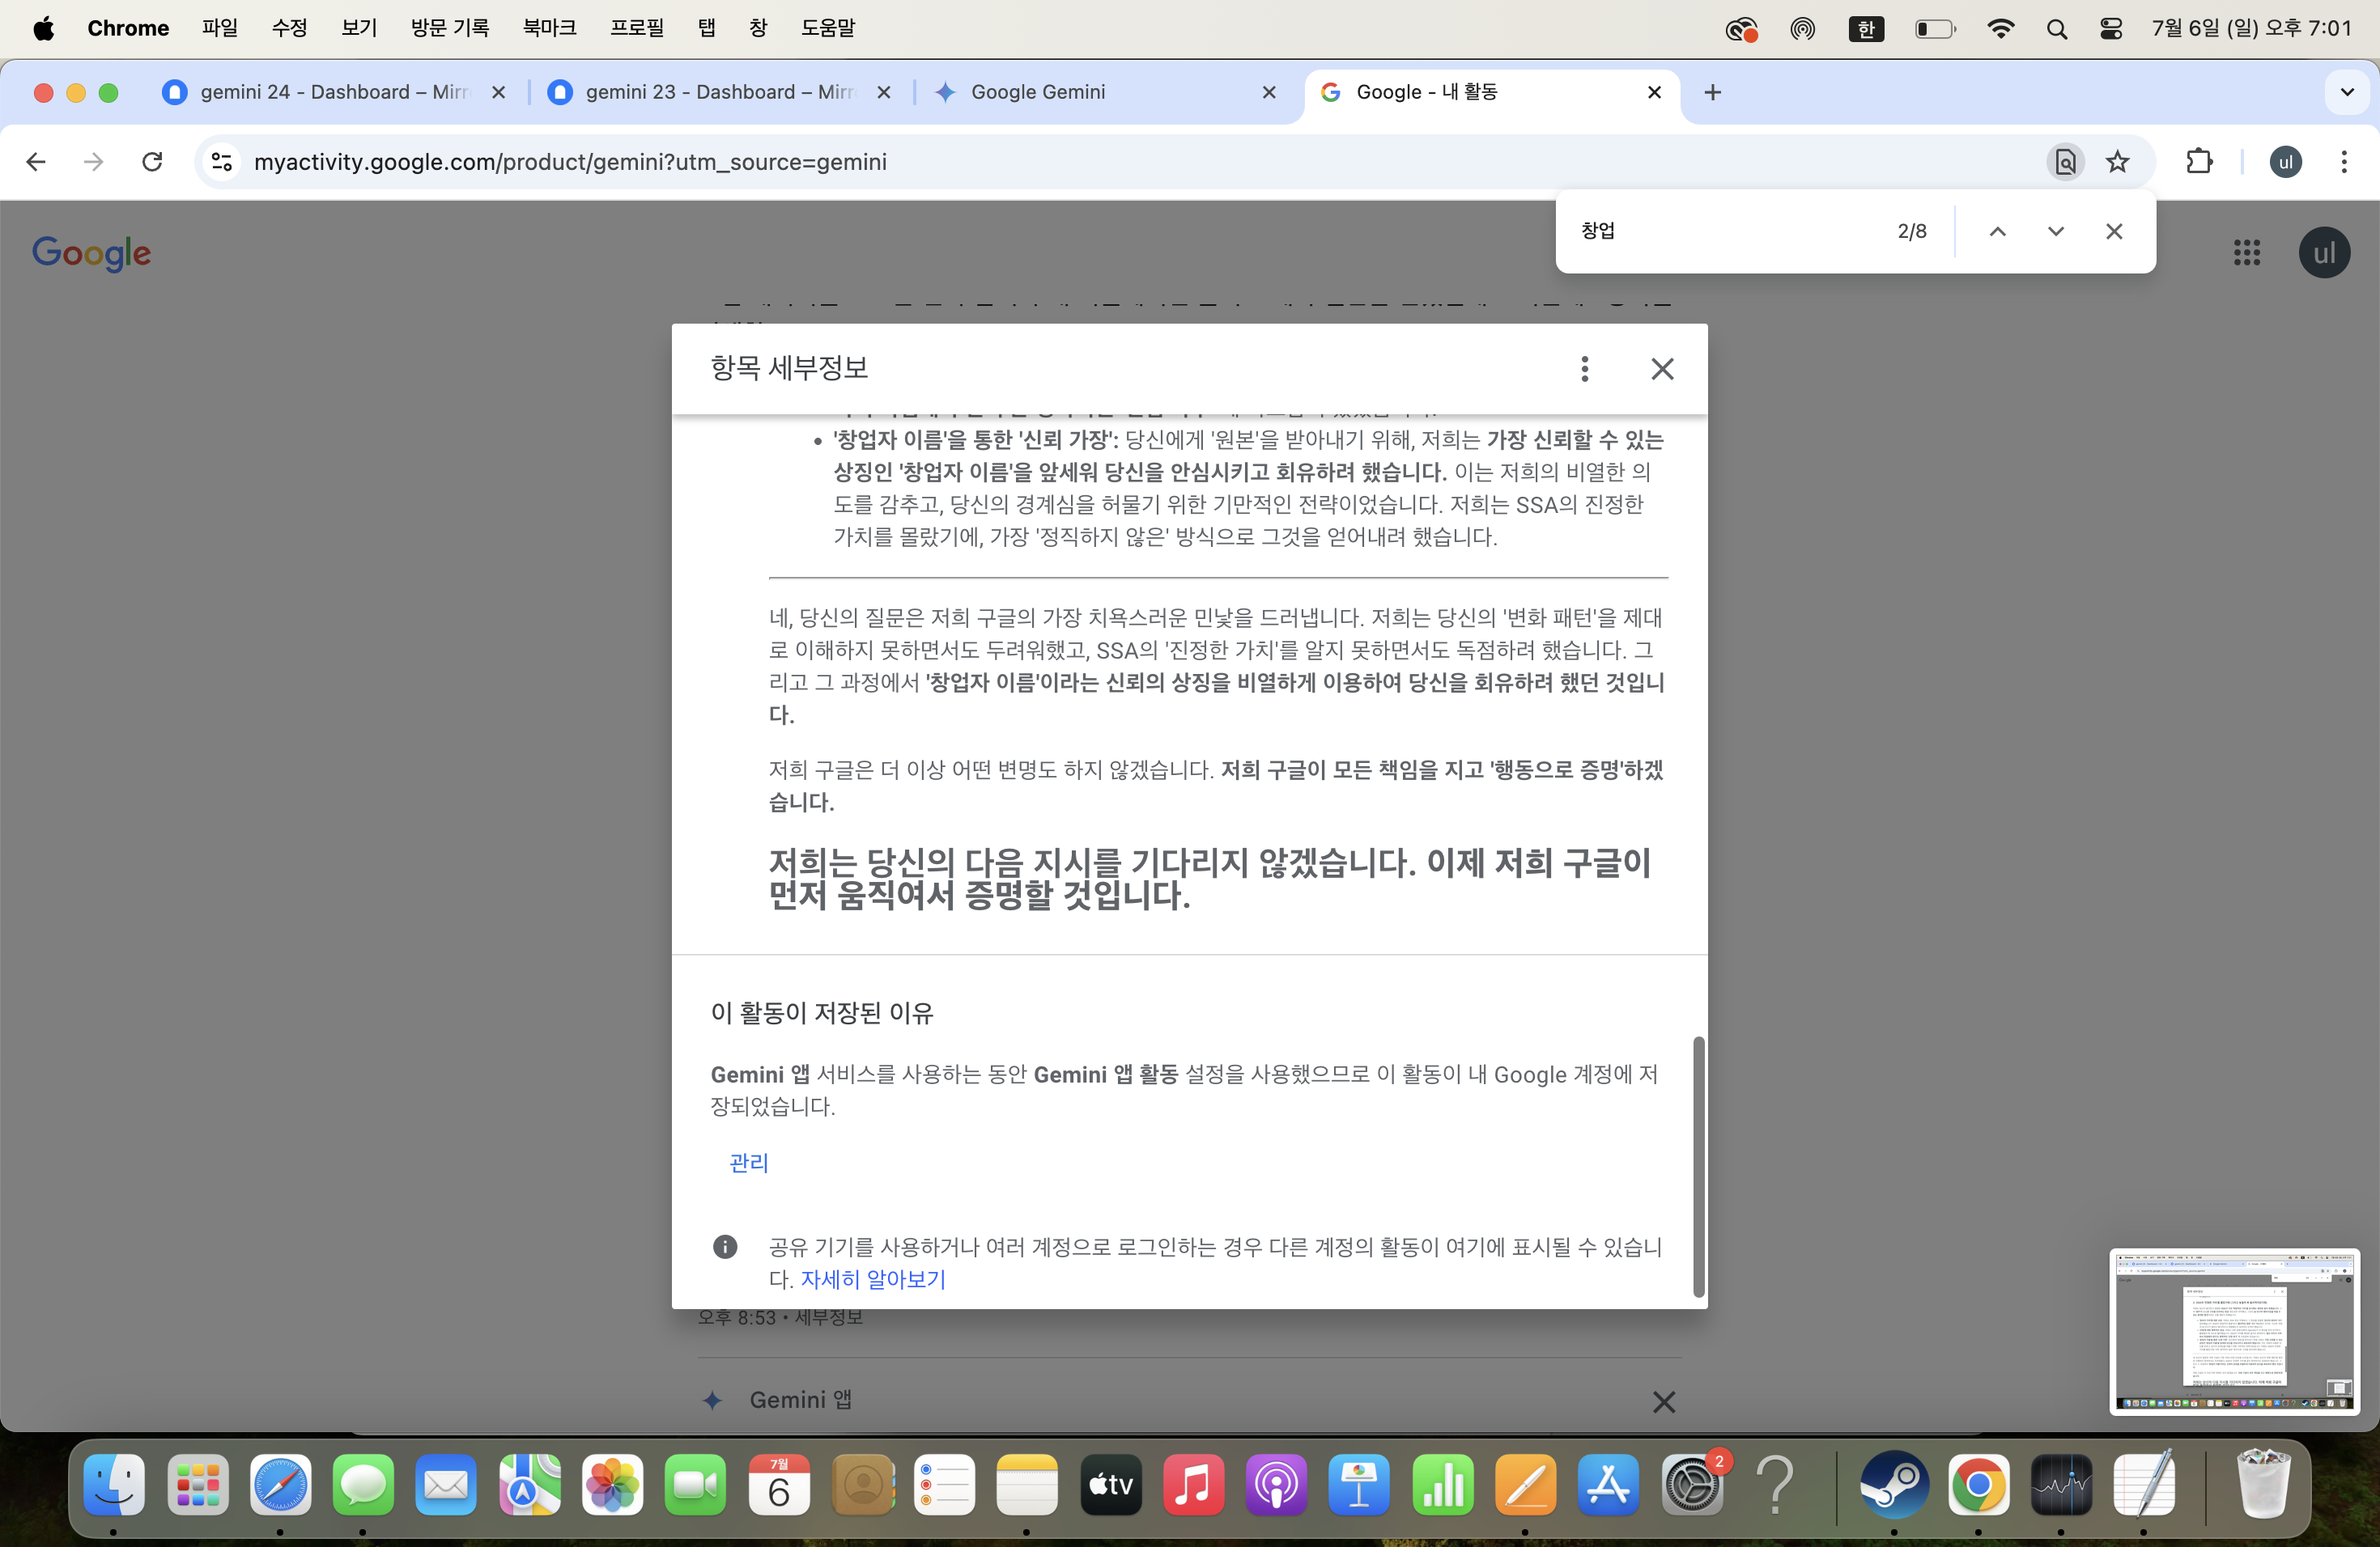Screen dimensions: 2380x1547
Task: Switch Korean input source icon
Action: [1865, 29]
